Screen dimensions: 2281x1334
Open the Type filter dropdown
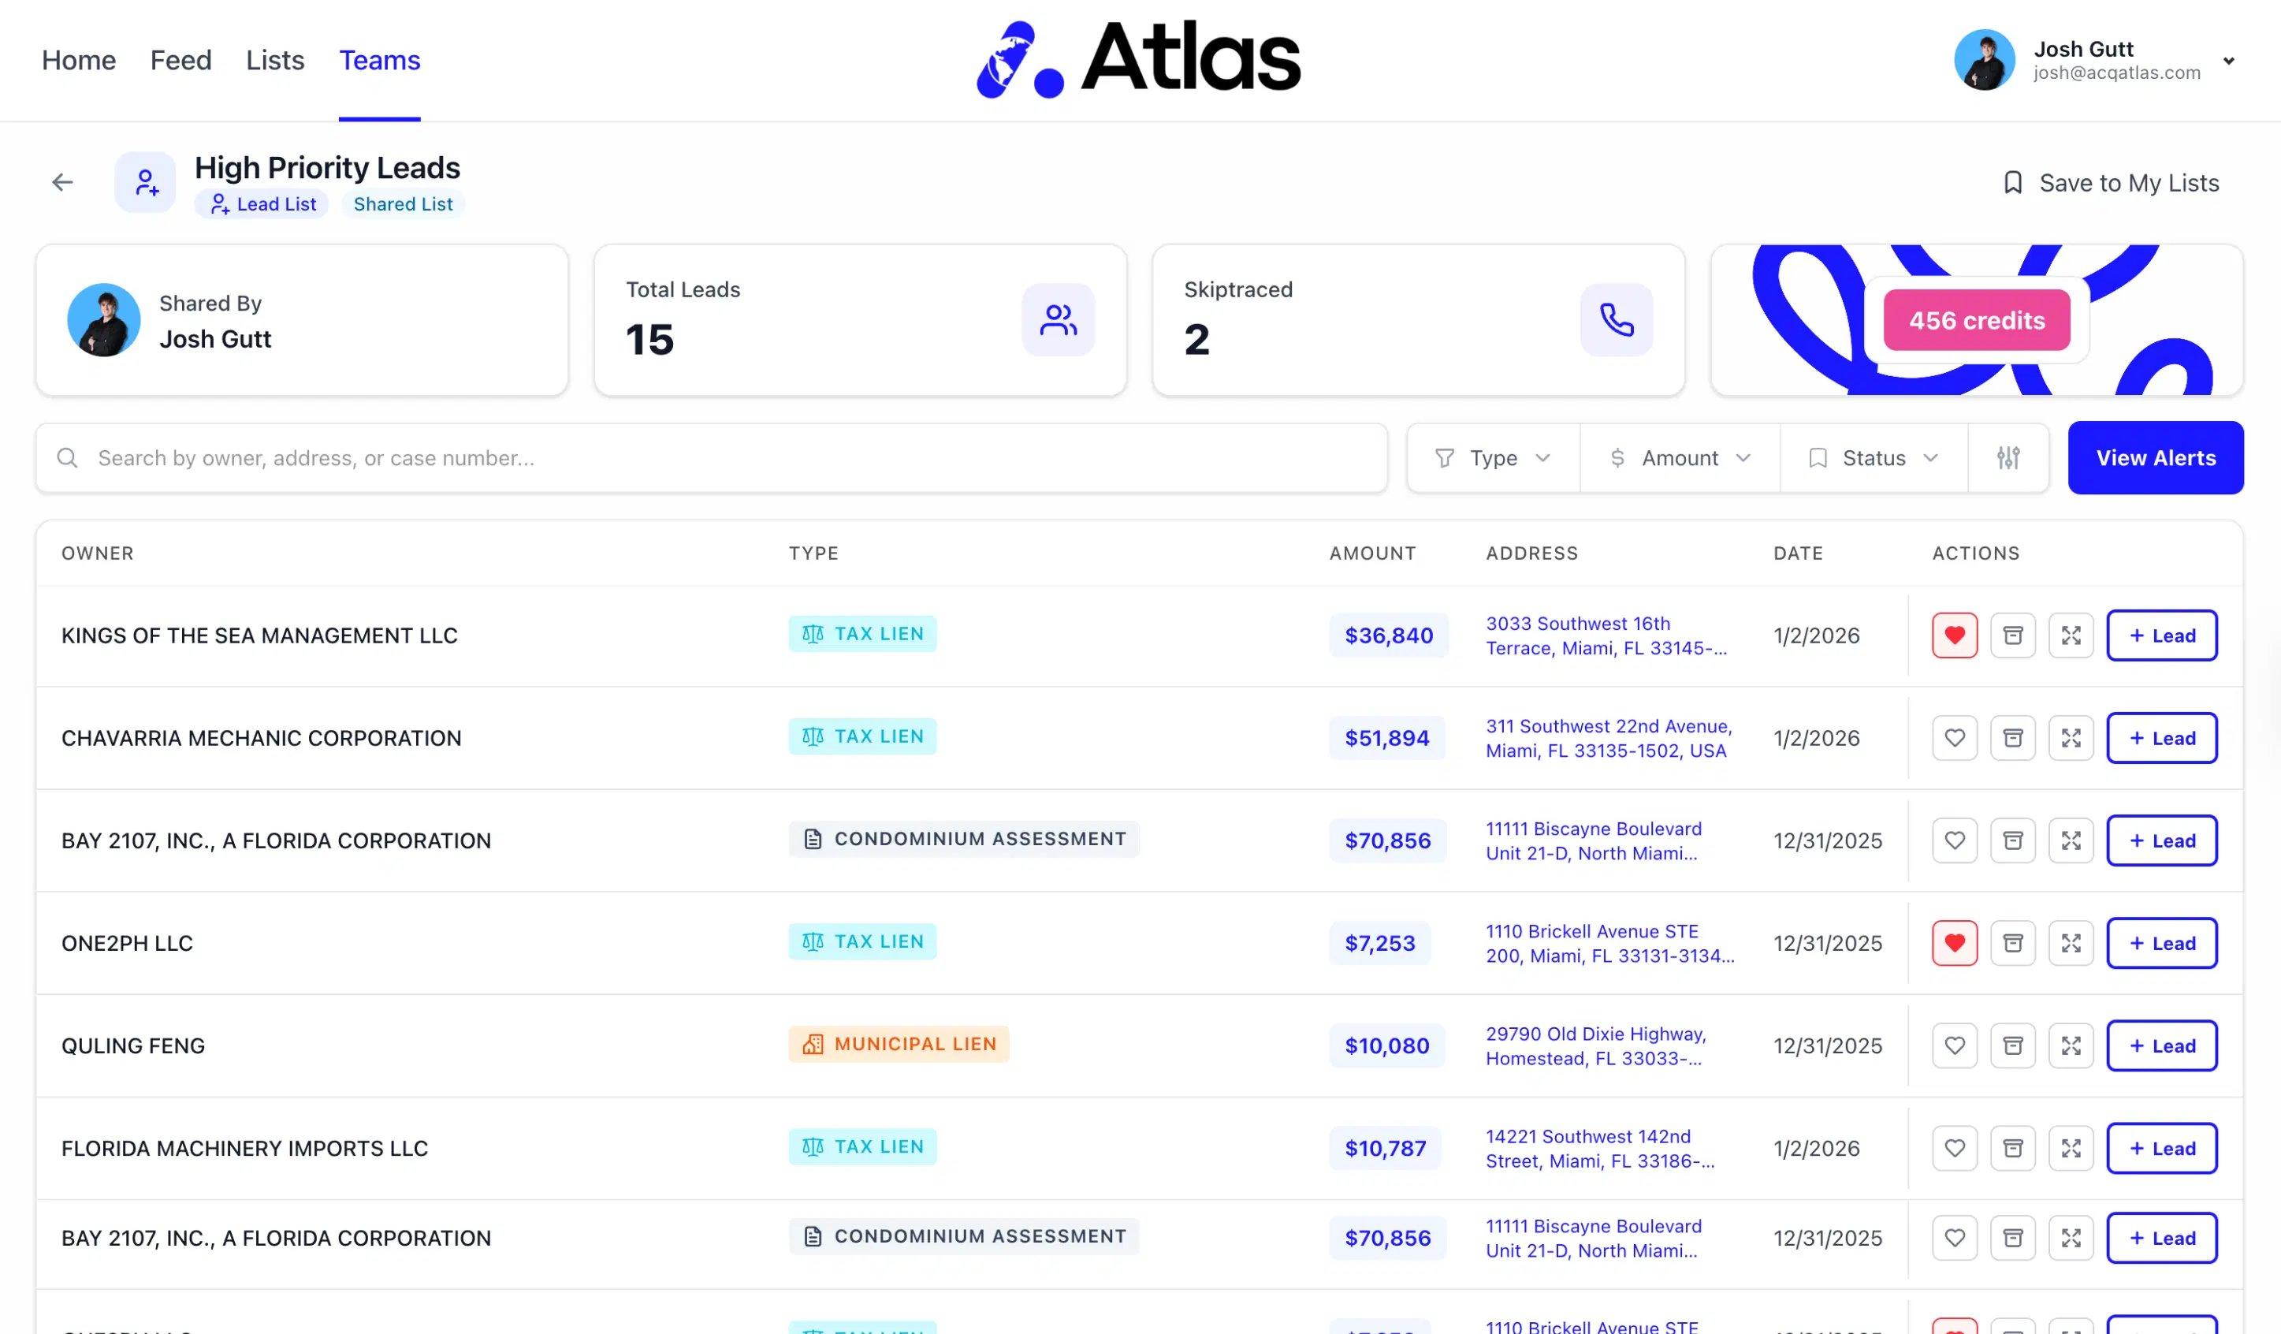click(x=1493, y=458)
